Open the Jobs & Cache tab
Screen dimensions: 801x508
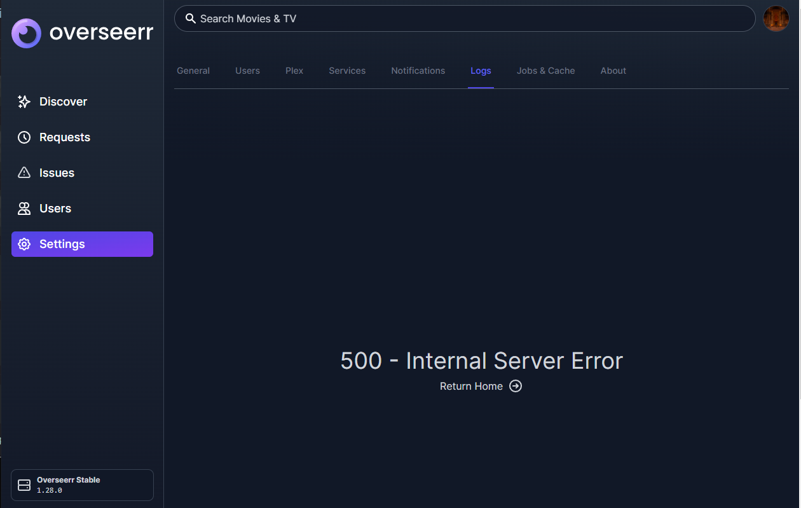click(545, 71)
